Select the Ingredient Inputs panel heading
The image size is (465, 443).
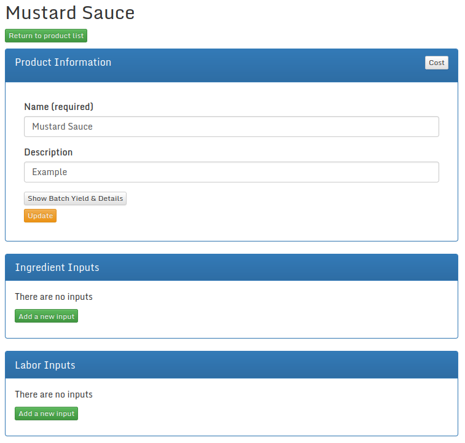point(57,267)
